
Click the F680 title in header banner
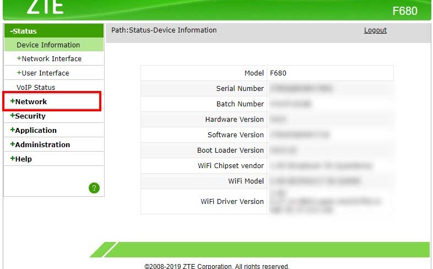click(405, 11)
